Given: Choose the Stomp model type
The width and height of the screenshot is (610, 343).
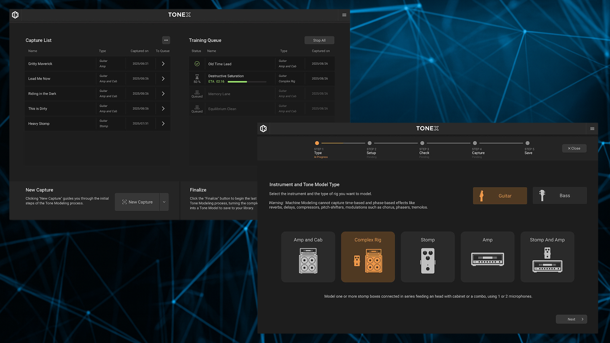Looking at the screenshot, I should 428,257.
